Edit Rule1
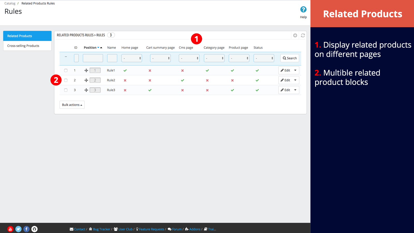This screenshot has width=414, height=233. 285,70
